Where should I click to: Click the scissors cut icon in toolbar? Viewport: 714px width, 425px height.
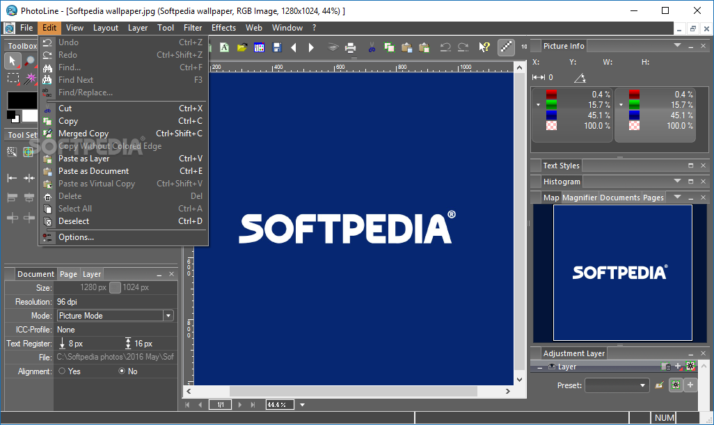pos(372,47)
